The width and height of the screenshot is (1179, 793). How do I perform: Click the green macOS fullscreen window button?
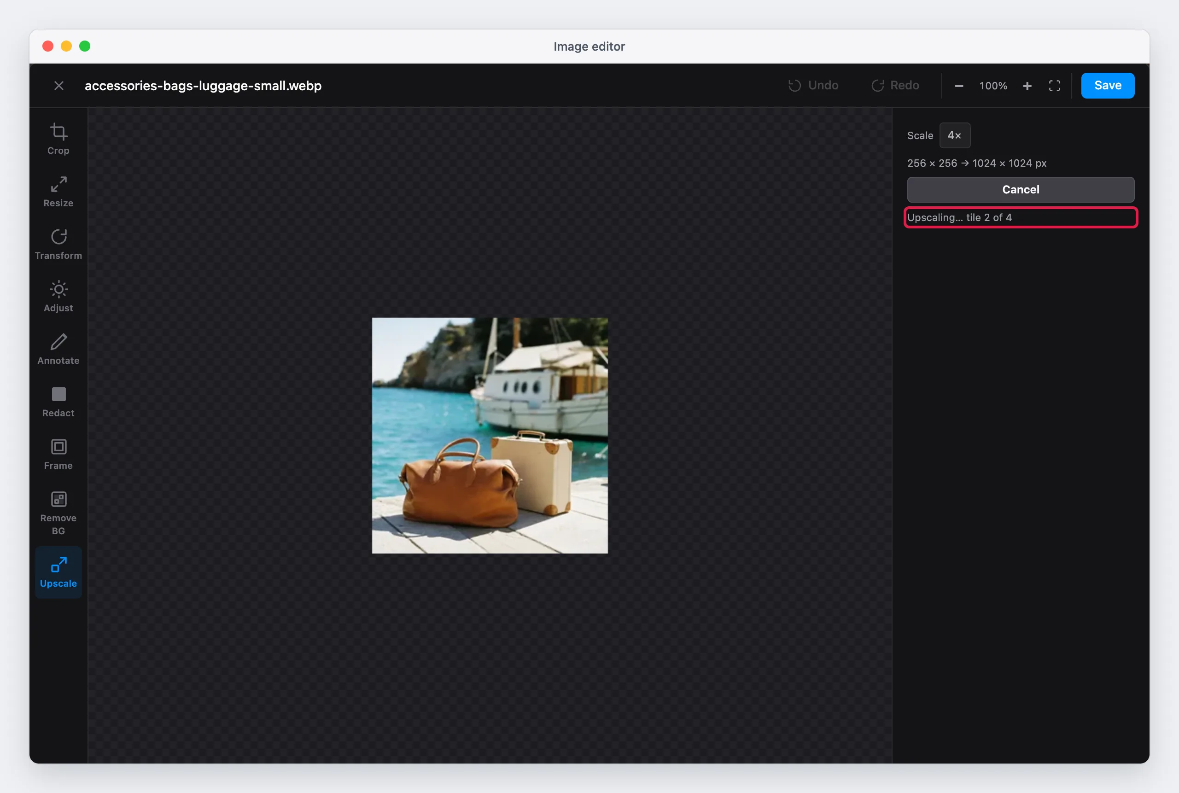point(85,46)
